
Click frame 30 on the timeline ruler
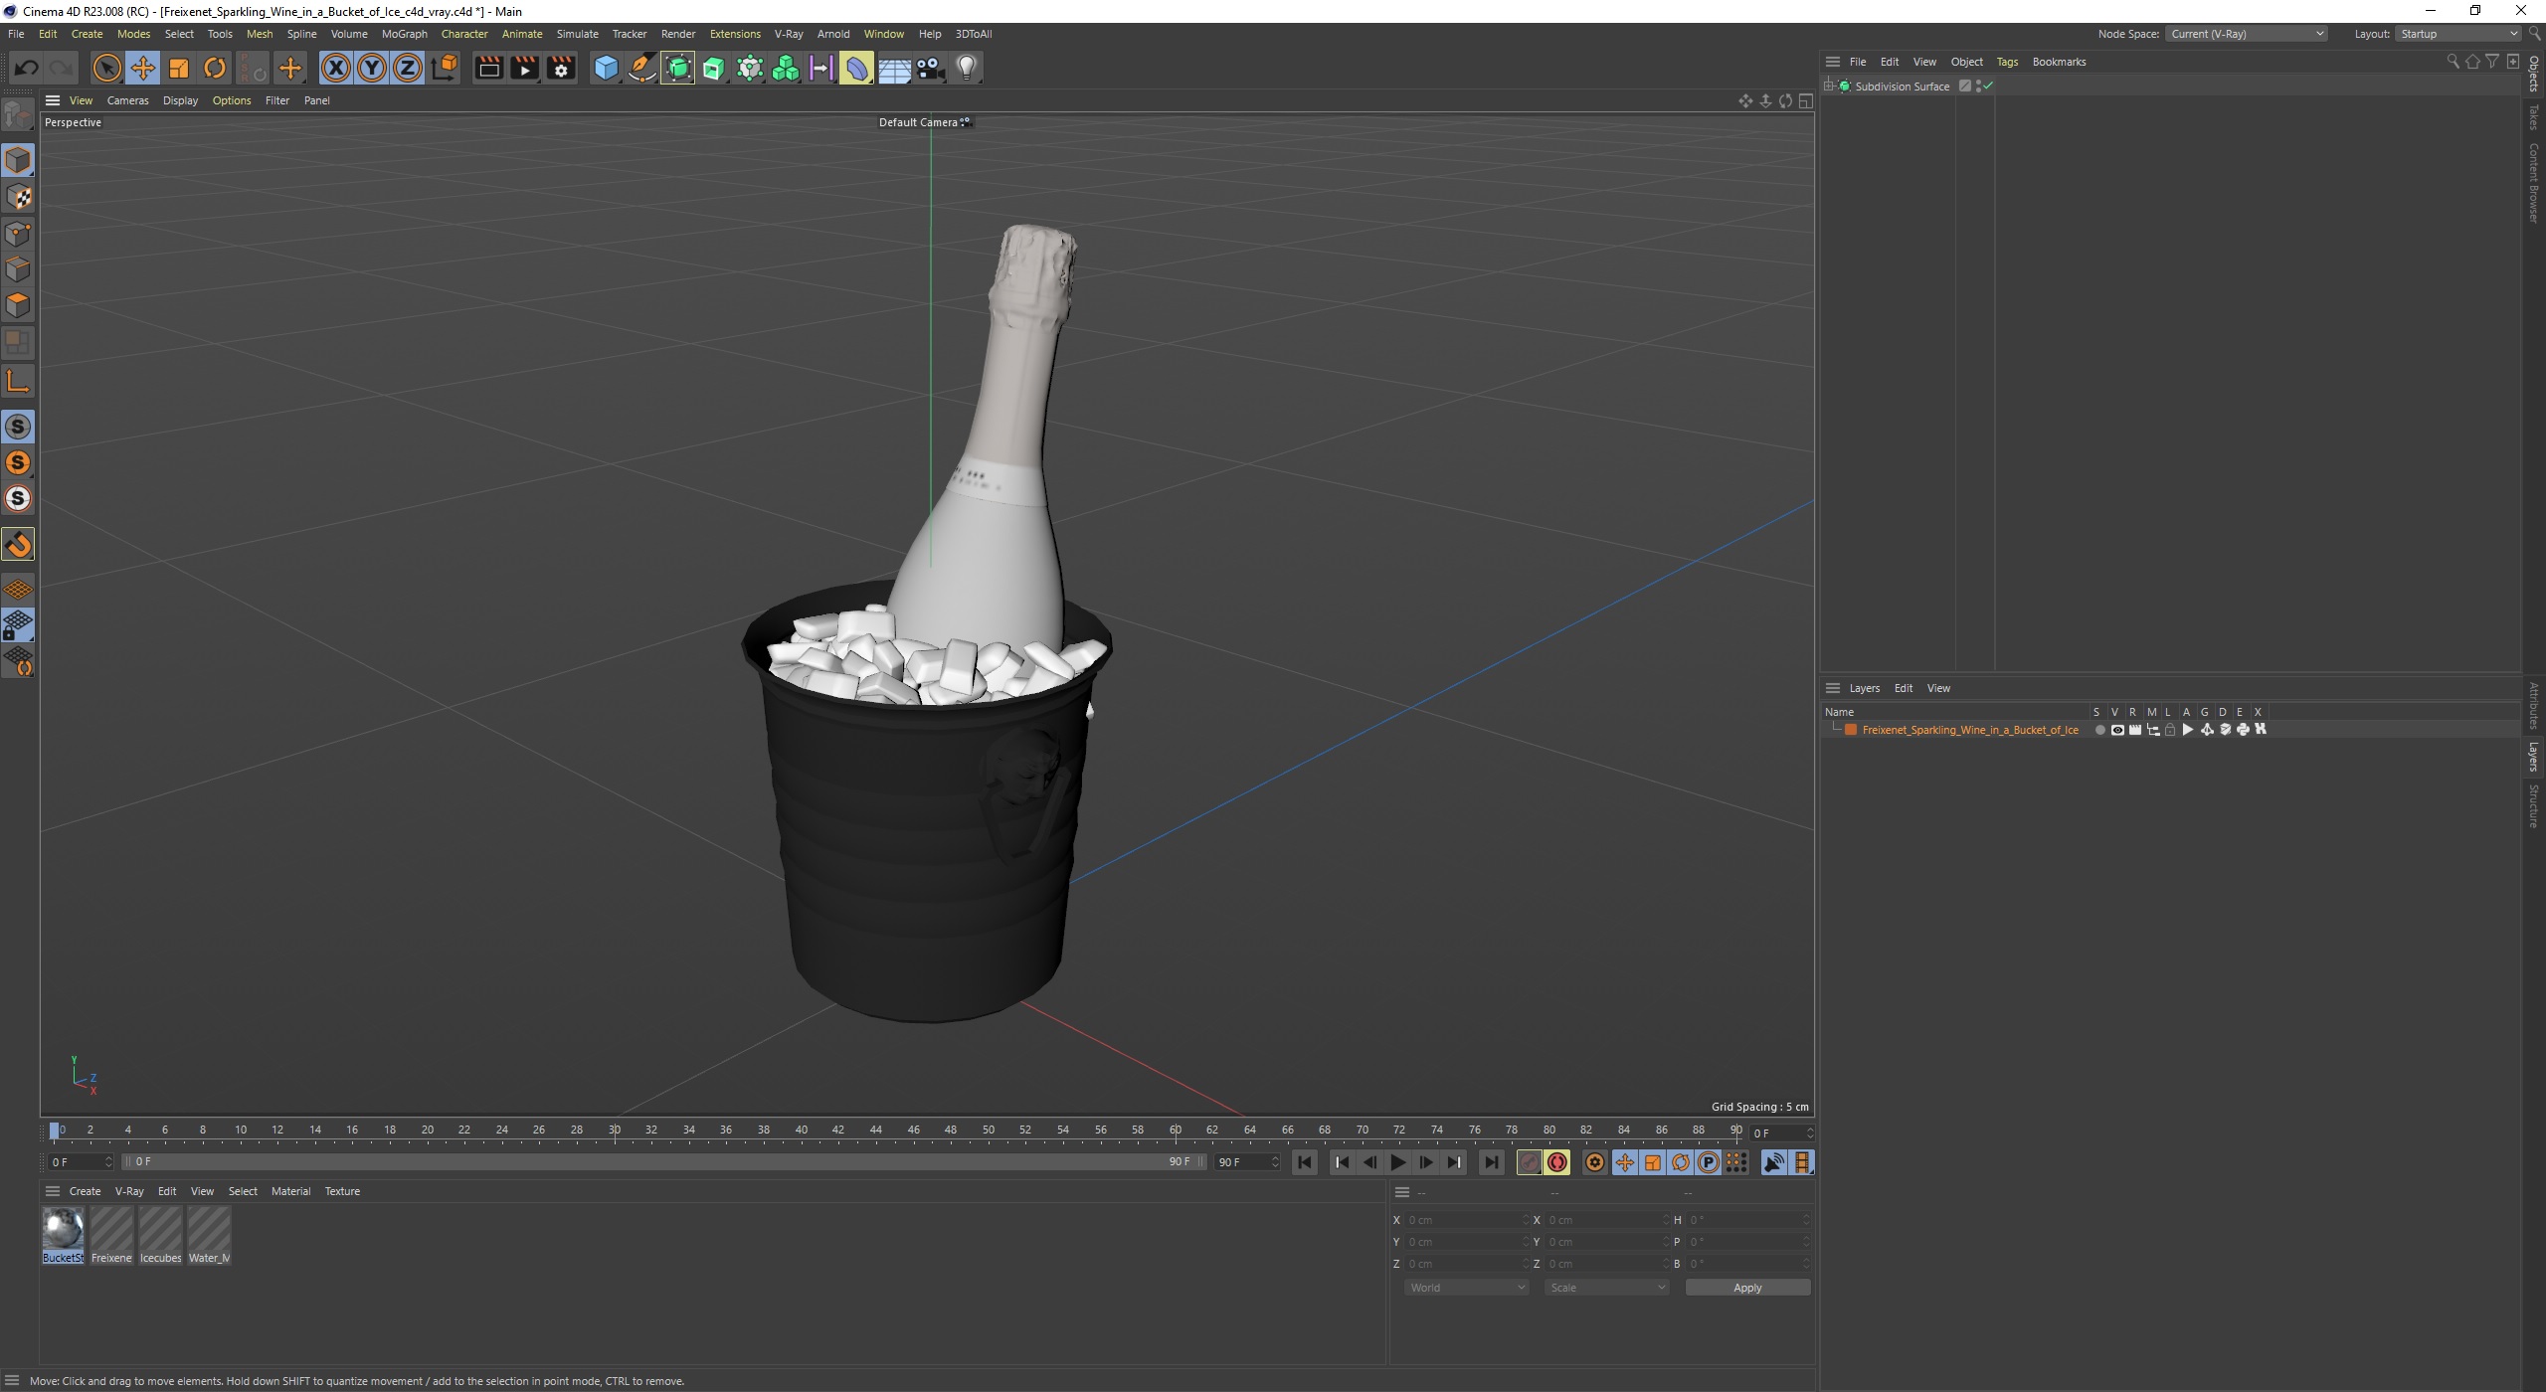[x=615, y=1131]
